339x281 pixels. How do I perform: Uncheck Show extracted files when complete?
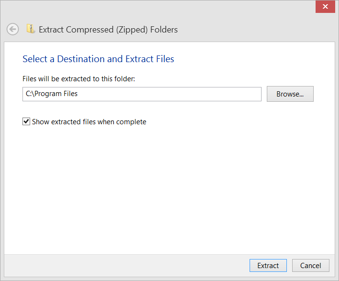26,121
